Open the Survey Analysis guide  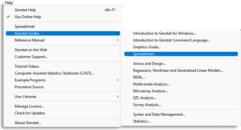point(181,105)
